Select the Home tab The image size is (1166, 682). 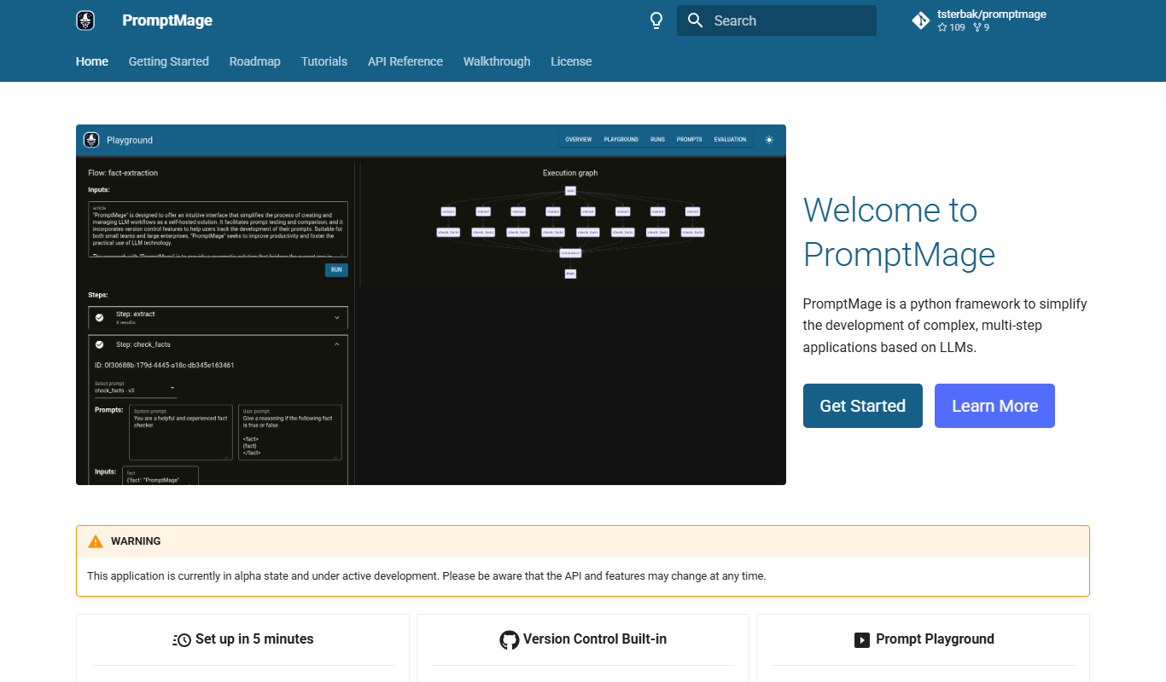[x=92, y=61]
